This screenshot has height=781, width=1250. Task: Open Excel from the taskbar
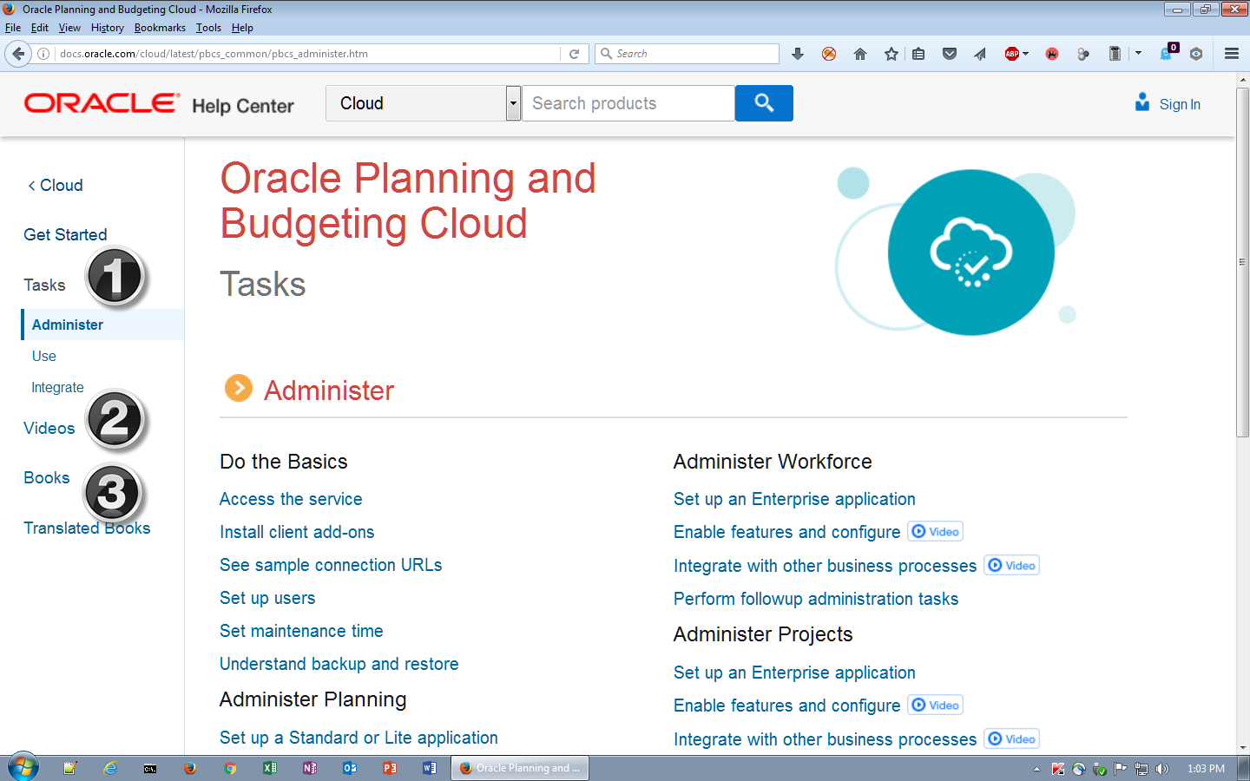pyautogui.click(x=270, y=768)
